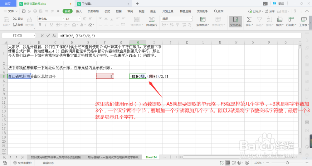
Task: Click the help question mark icon
Action: [x=295, y=11]
